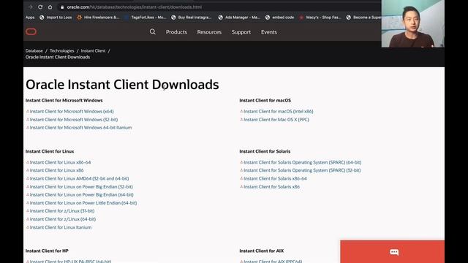Click the Database breadcrumb

click(x=34, y=50)
